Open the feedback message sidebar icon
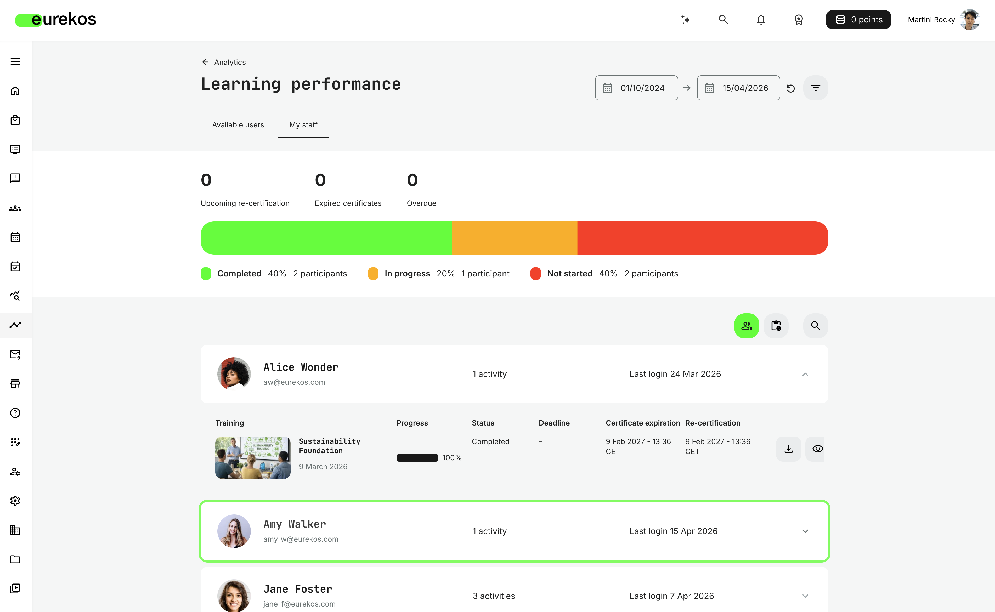 point(15,178)
